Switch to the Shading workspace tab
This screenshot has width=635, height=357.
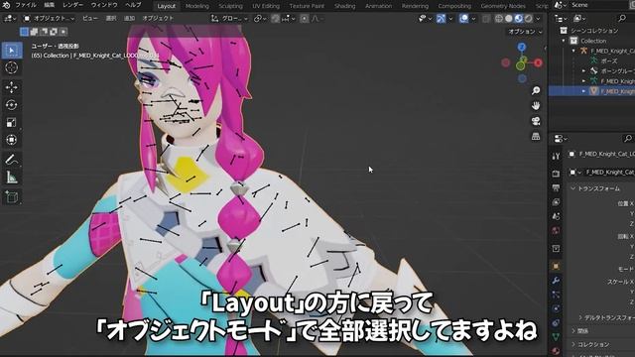click(x=344, y=6)
